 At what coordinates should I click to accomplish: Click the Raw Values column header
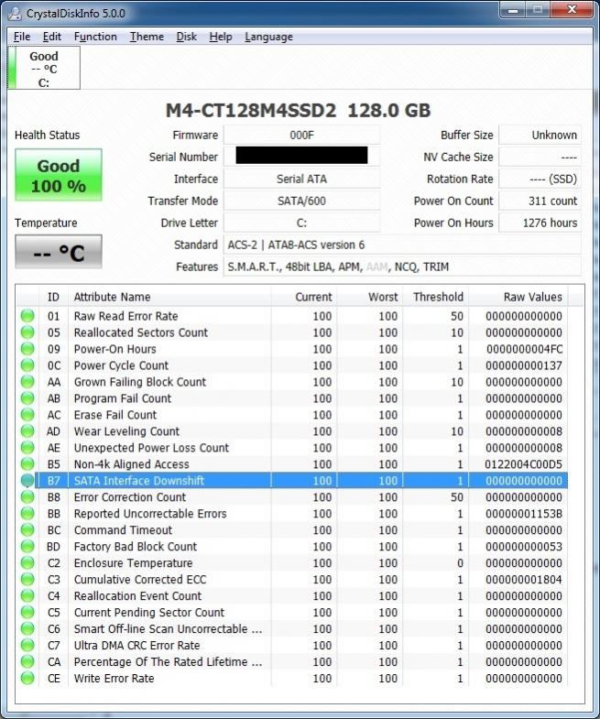point(518,297)
